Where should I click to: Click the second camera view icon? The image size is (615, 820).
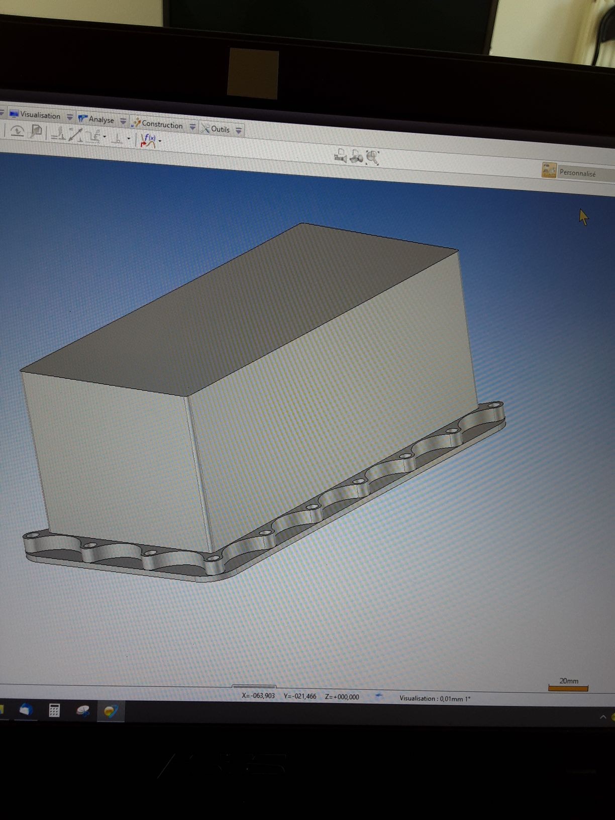click(x=356, y=157)
